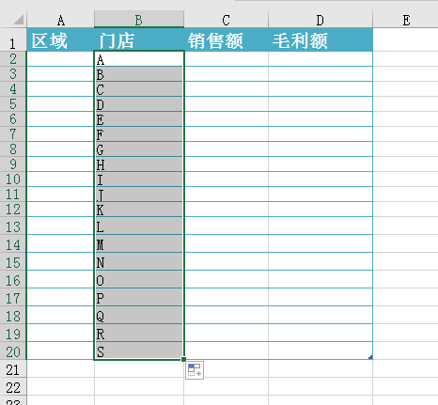Select the cell containing S

point(139,350)
